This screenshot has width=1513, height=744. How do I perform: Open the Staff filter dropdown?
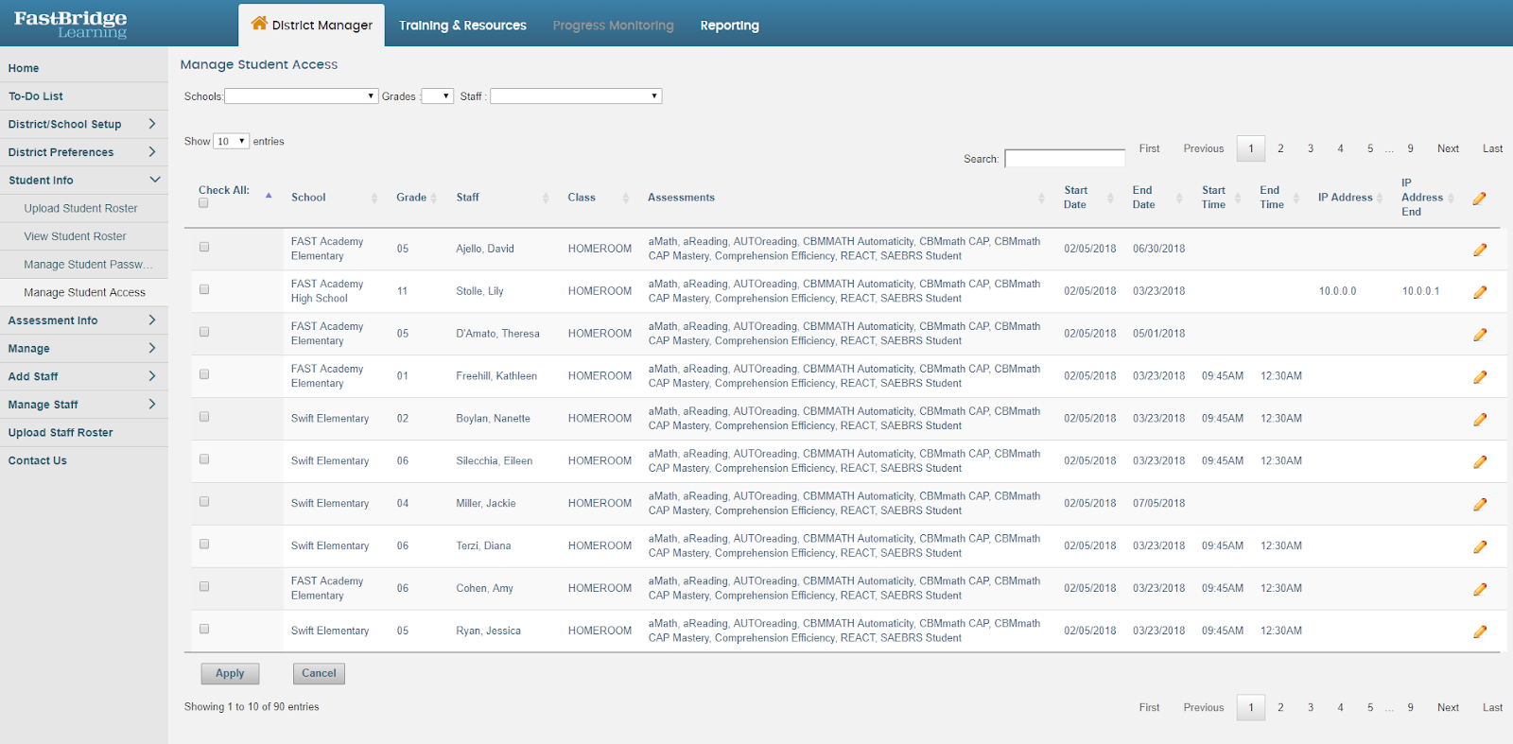(x=576, y=96)
